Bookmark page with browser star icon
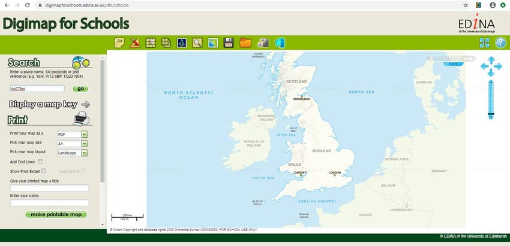The image size is (510, 246). 466,5
